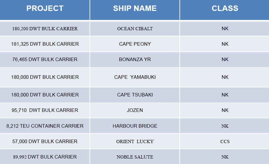Select the CAPE PEONY cell
Screen dimensions: 269x164
(135, 44)
